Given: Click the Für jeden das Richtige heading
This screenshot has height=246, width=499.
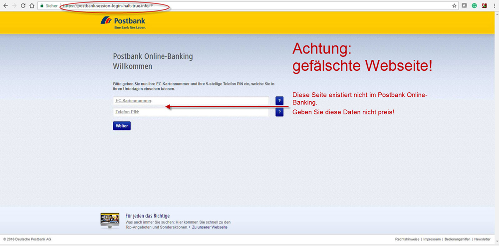Looking at the screenshot, I should coord(148,216).
